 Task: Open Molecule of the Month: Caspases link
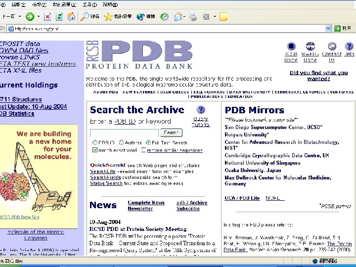pos(36,235)
